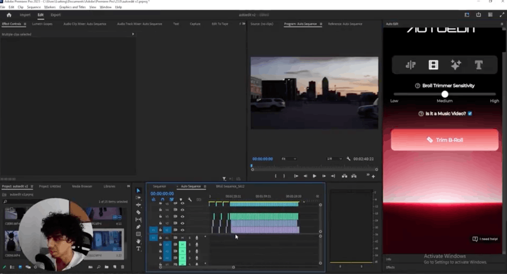Open the 1/4 playback resolution dropdown
The height and width of the screenshot is (274, 507).
pos(334,159)
